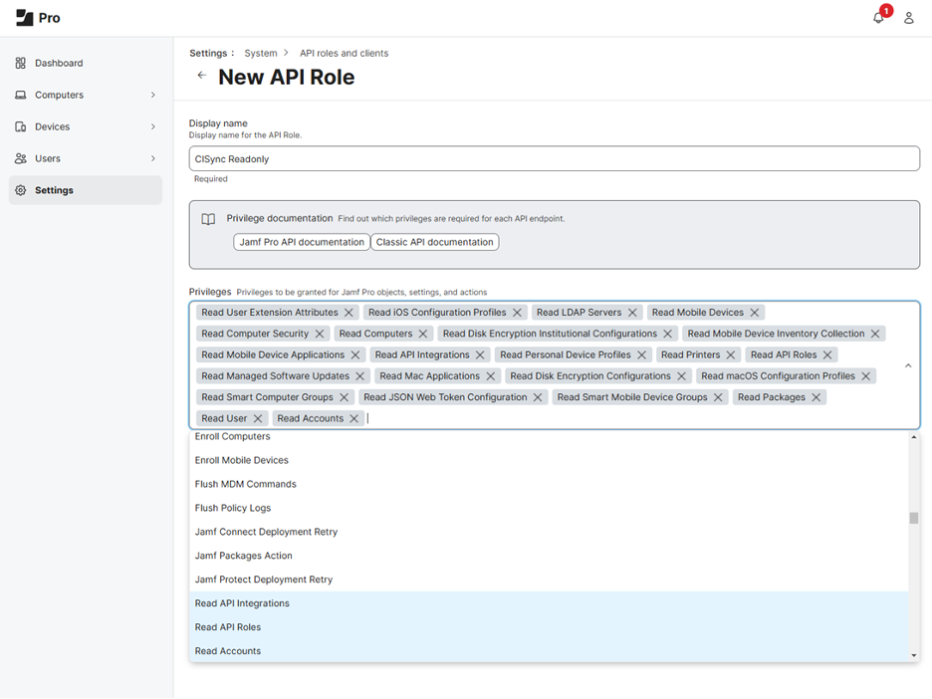The width and height of the screenshot is (932, 699).
Task: Remove the Read Mobile Devices privilege
Action: [x=755, y=313]
